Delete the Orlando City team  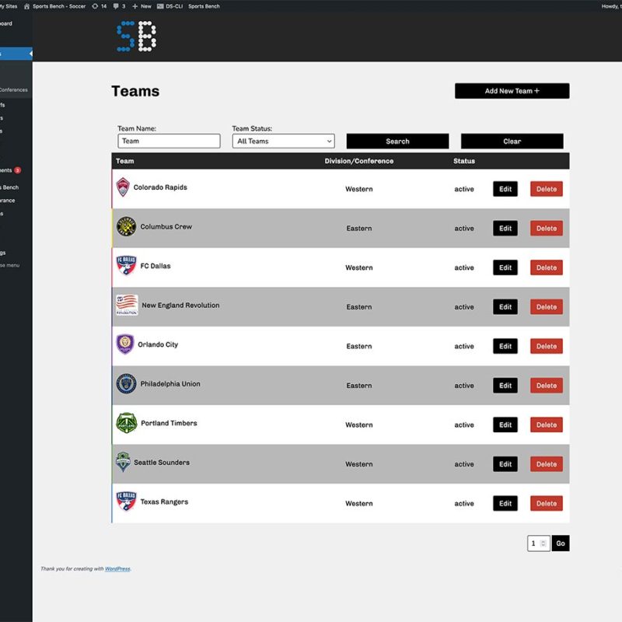(x=547, y=346)
